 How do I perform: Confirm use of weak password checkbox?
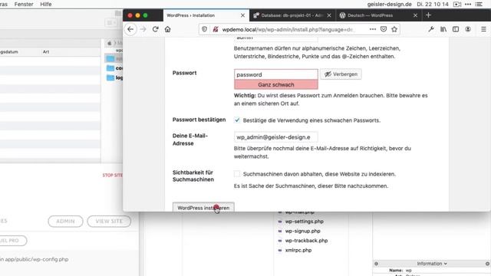[237, 120]
